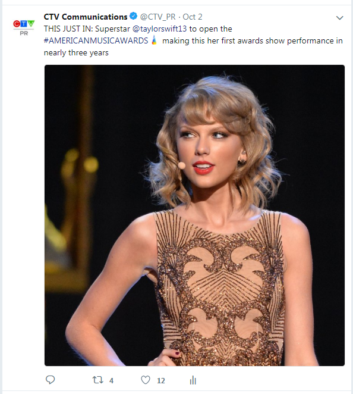Screen dimensions: 353x394
Task: Open the CTV PR profile avatar
Action: point(24,27)
